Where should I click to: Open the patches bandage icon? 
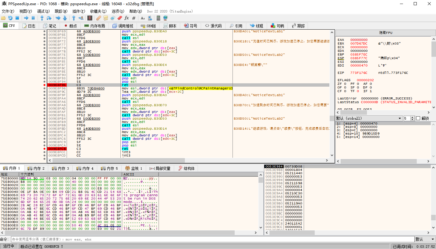[x=99, y=18]
